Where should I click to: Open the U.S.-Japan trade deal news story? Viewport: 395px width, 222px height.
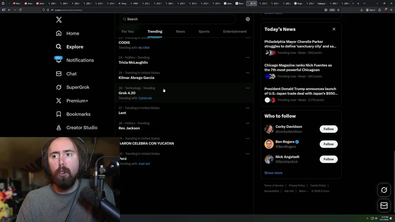(x=301, y=91)
